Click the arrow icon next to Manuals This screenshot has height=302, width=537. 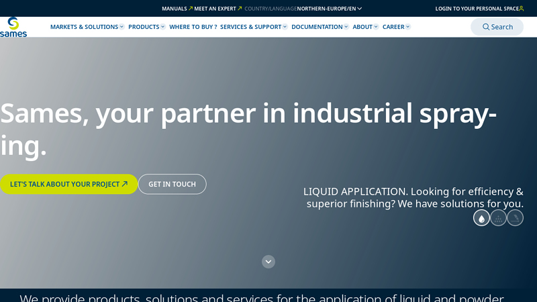tap(191, 9)
